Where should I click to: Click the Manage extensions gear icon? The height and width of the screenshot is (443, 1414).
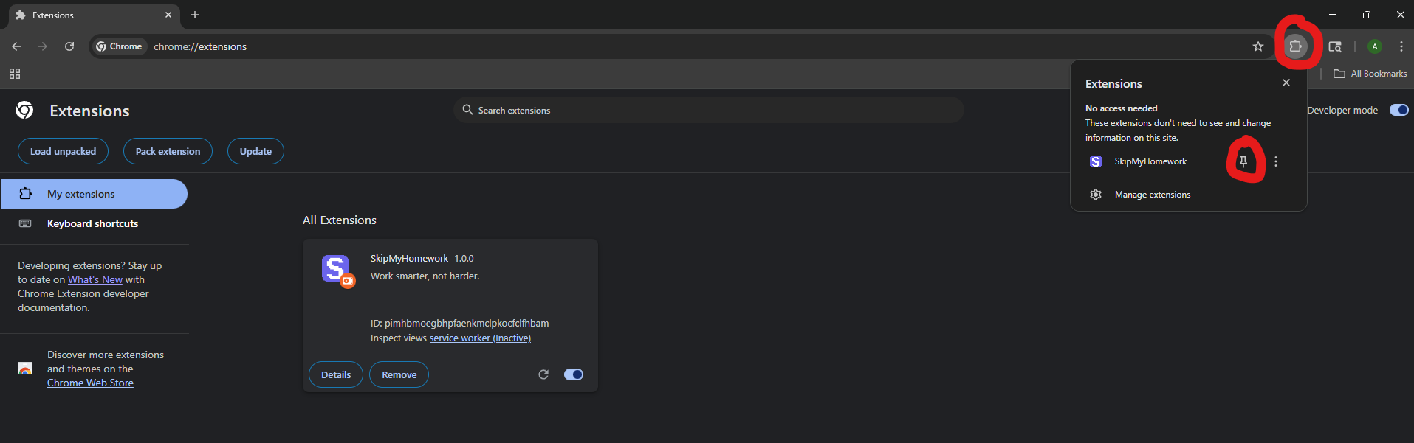1096,195
